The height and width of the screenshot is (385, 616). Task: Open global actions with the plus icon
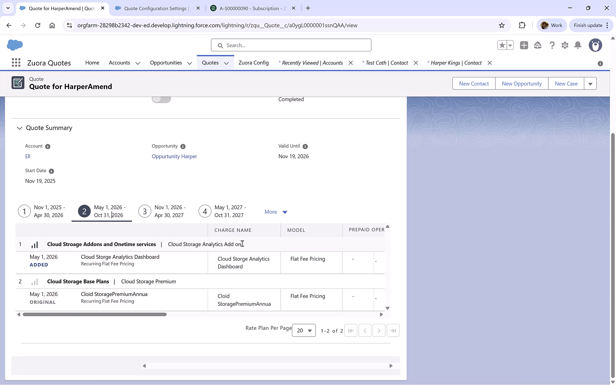pos(524,45)
